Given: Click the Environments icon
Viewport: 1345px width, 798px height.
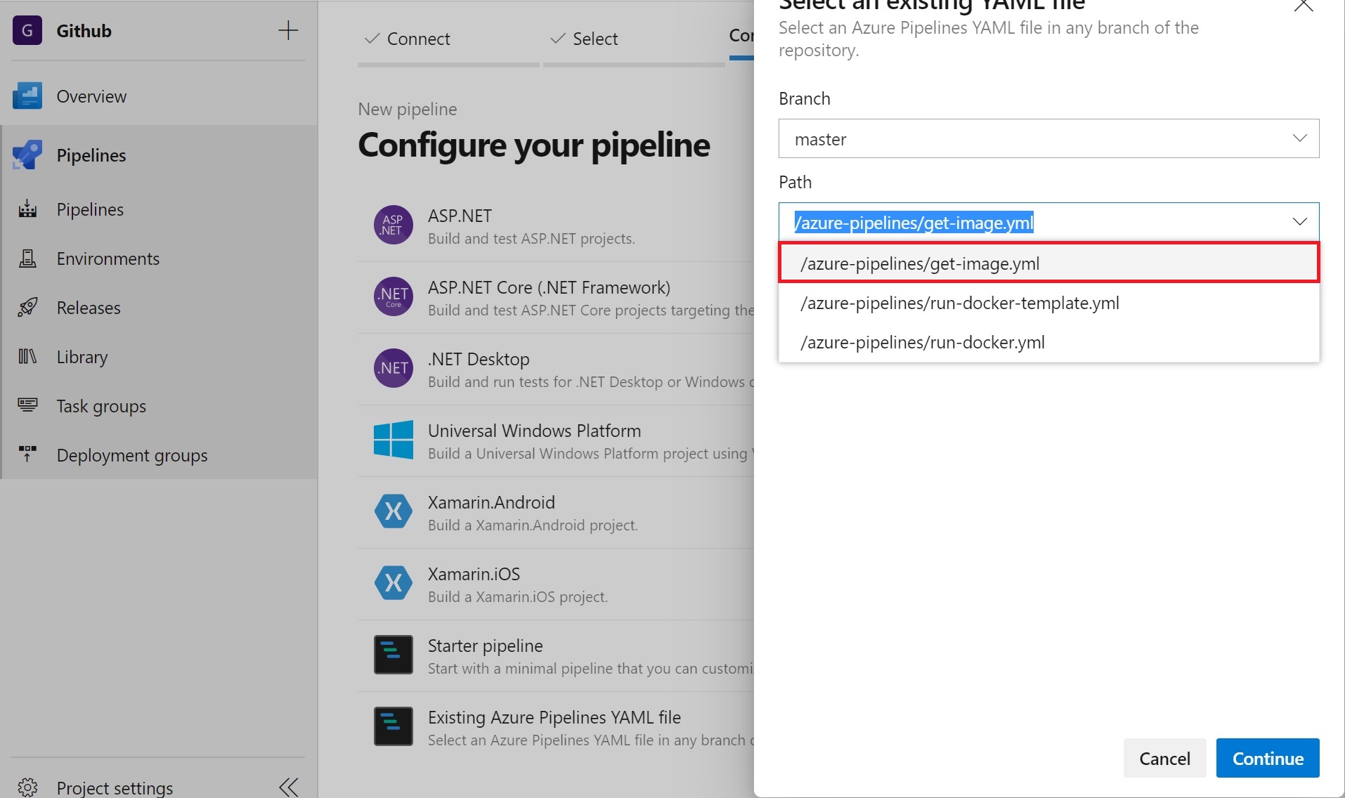Looking at the screenshot, I should click(27, 259).
